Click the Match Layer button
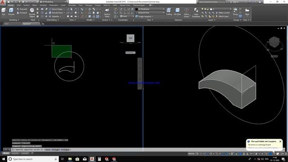This screenshot has width=288, height=162. point(222,16)
